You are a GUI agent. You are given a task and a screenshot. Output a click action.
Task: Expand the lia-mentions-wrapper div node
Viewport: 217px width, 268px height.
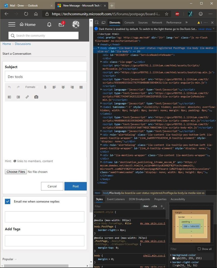(x=101, y=155)
